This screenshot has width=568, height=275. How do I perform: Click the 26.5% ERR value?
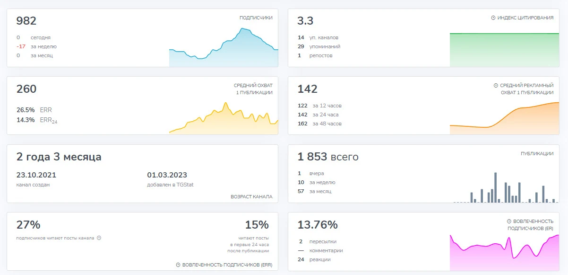click(26, 110)
